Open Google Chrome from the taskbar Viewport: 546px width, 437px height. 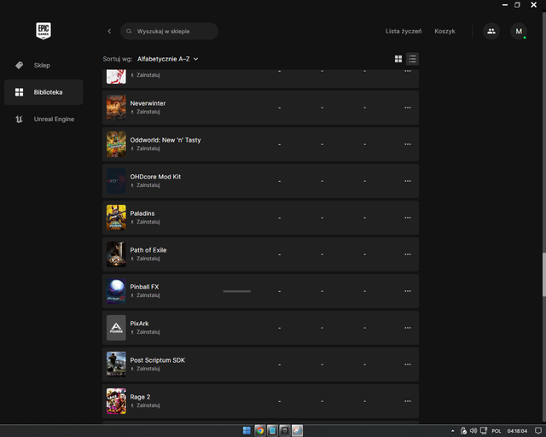pyautogui.click(x=259, y=431)
